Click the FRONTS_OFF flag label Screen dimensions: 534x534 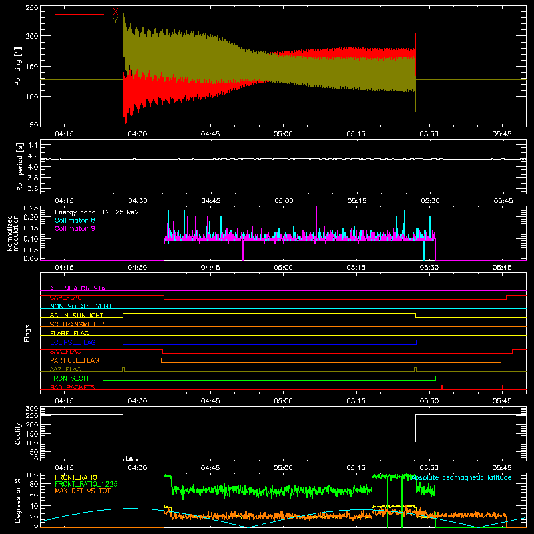click(x=70, y=378)
